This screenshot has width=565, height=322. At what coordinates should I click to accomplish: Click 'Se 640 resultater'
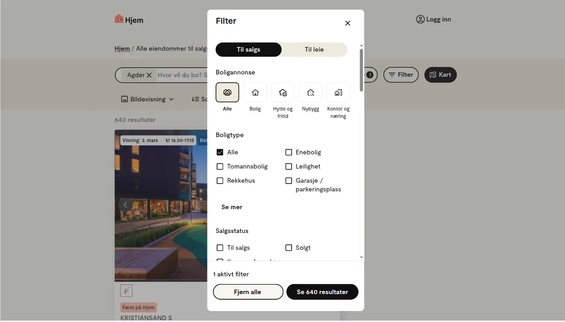322,292
